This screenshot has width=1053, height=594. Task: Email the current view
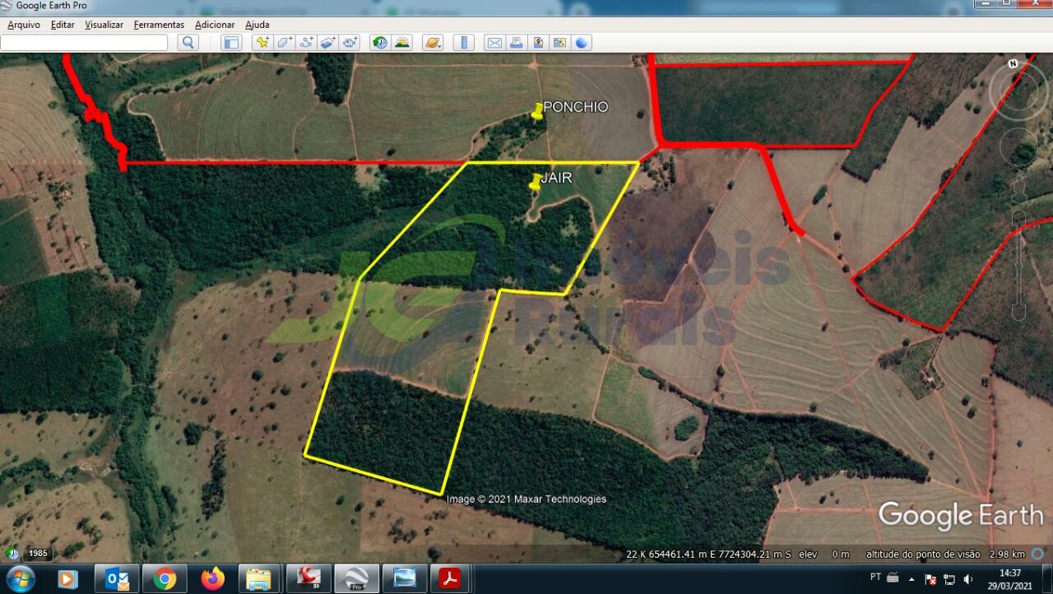pos(494,43)
